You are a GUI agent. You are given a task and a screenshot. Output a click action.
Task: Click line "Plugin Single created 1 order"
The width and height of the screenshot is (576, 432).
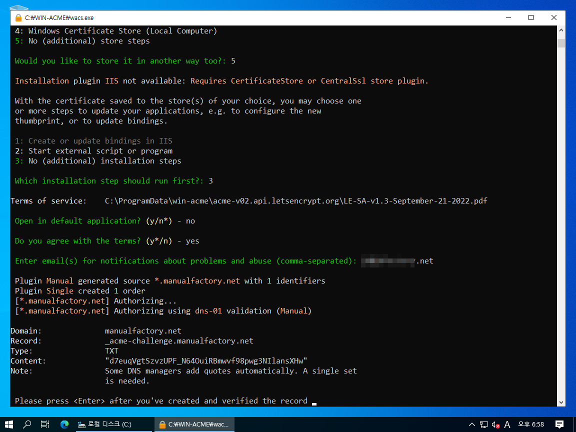(80, 291)
